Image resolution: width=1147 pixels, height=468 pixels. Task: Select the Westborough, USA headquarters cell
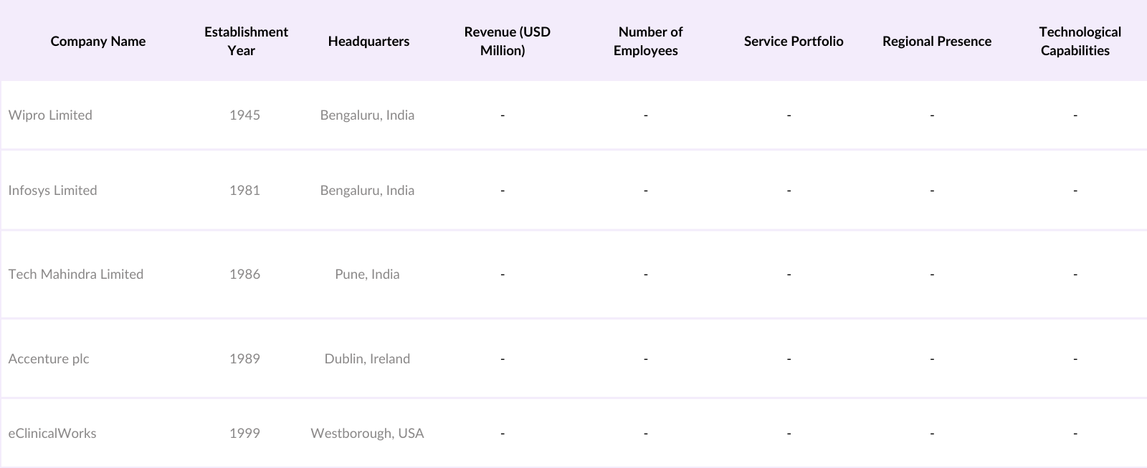[367, 433]
